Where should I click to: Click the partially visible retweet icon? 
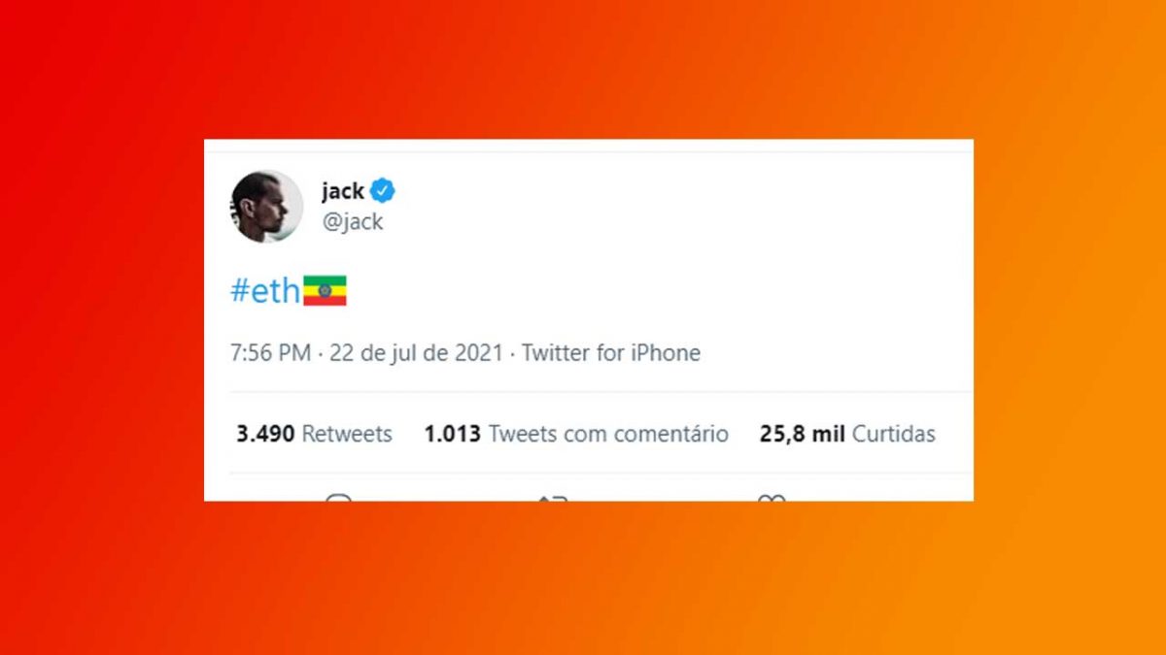(x=553, y=498)
